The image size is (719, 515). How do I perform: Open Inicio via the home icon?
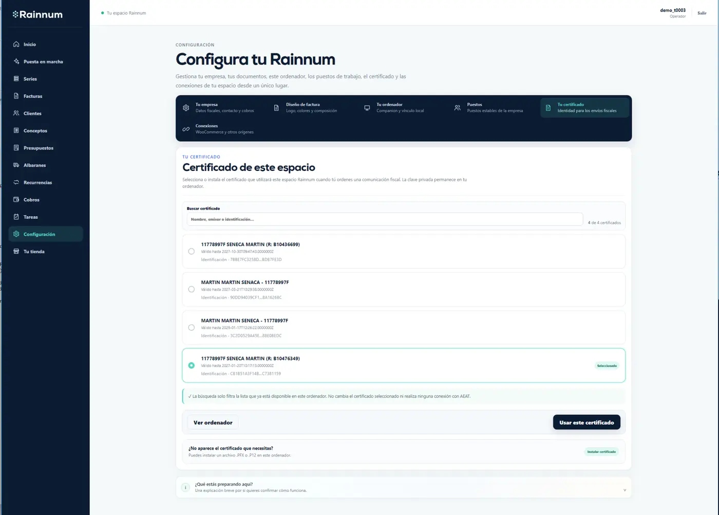coord(16,44)
